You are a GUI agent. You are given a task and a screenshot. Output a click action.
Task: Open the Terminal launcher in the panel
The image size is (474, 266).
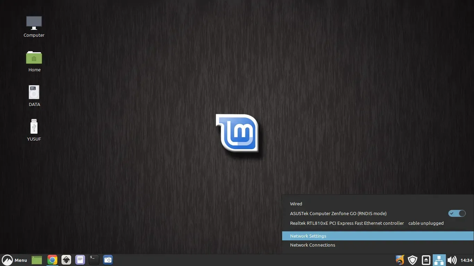click(94, 260)
